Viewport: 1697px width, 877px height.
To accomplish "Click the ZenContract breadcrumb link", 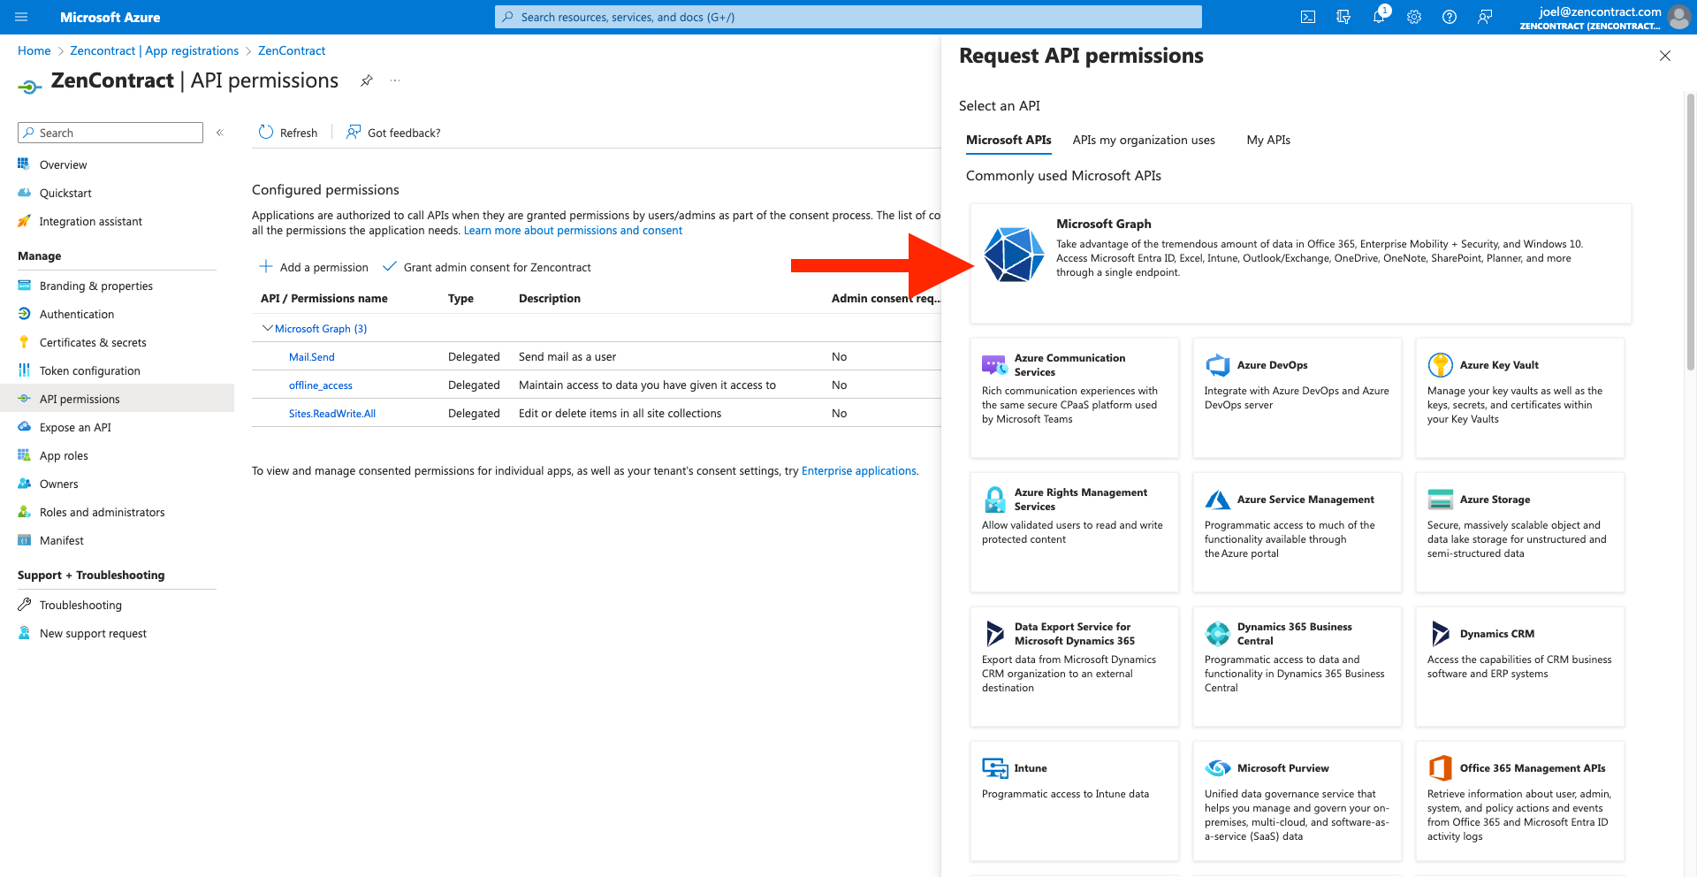I will 292,50.
